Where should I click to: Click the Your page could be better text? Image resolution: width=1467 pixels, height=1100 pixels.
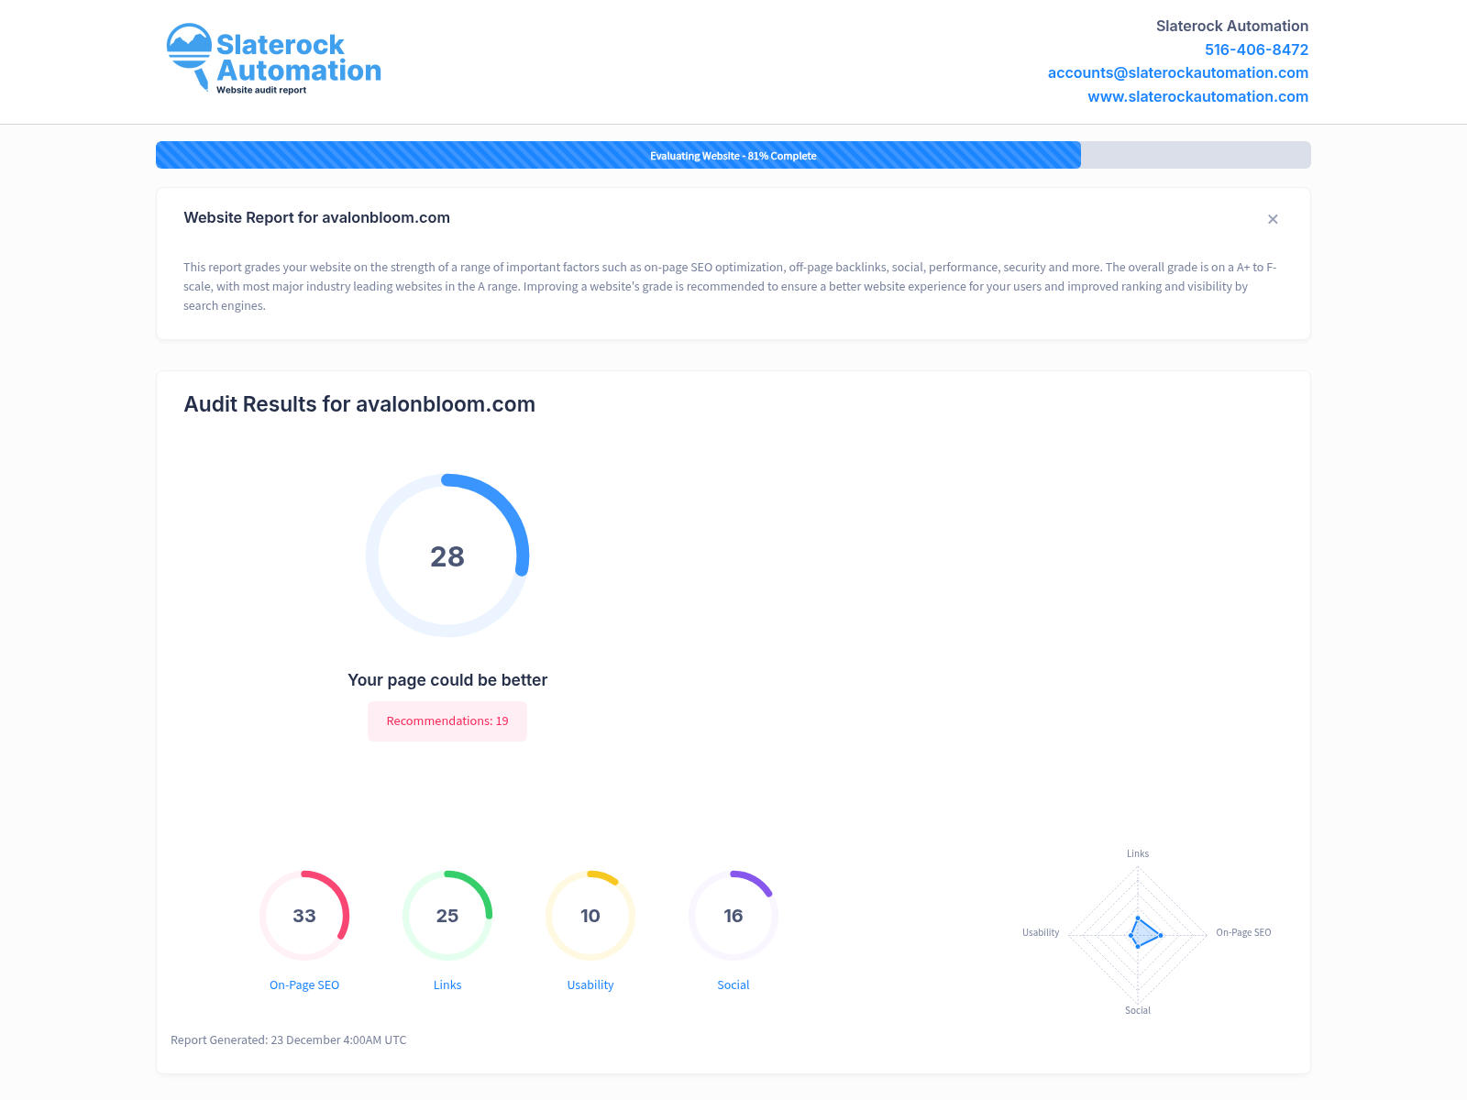[x=447, y=680]
